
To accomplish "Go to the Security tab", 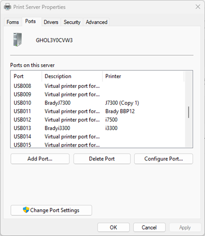I will (x=72, y=22).
